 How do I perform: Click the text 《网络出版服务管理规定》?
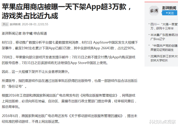99,95
